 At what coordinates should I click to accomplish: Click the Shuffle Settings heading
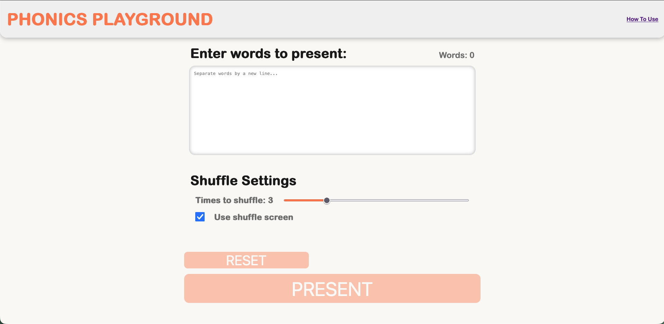pos(243,180)
